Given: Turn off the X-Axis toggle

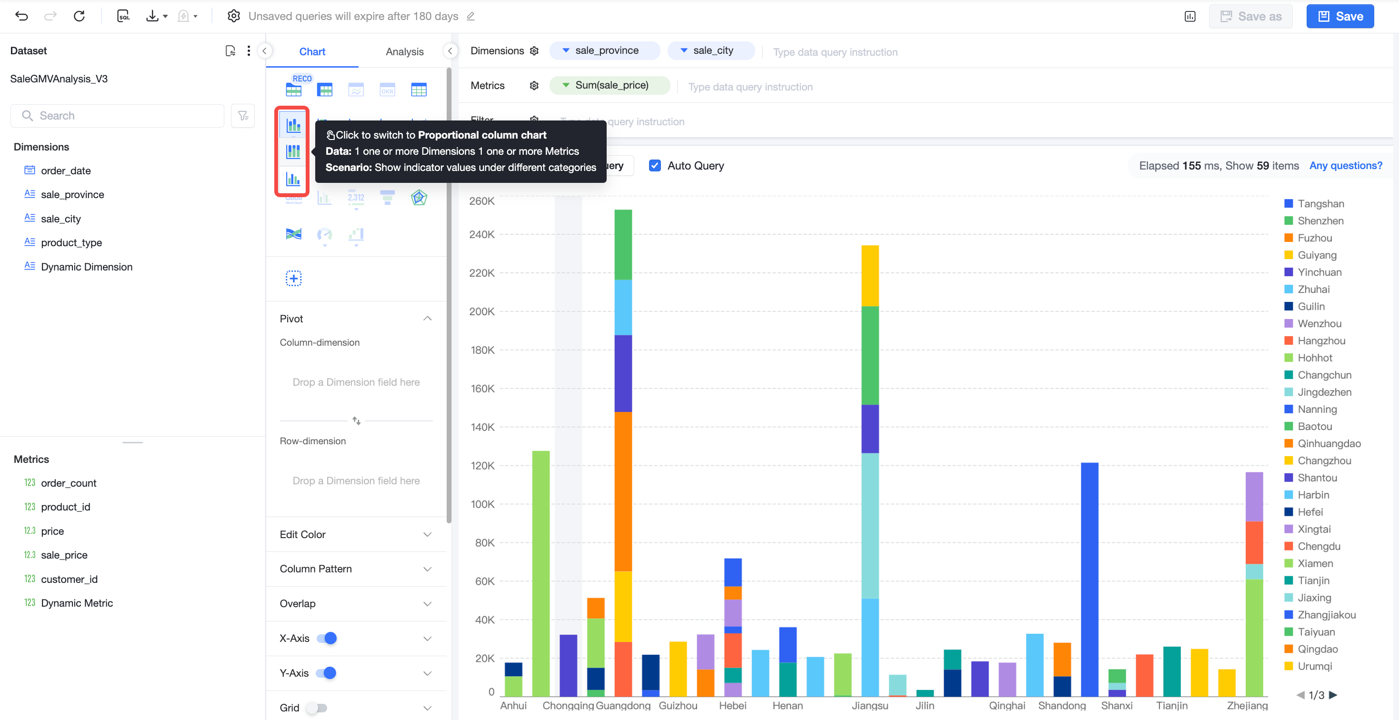Looking at the screenshot, I should point(327,638).
